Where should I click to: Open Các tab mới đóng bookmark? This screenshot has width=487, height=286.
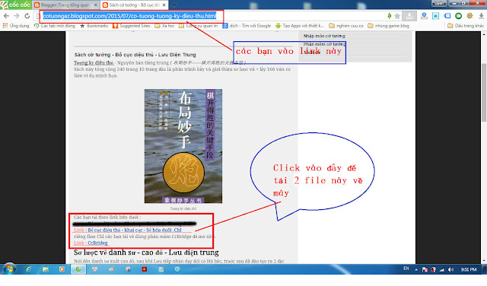[x=55, y=26]
